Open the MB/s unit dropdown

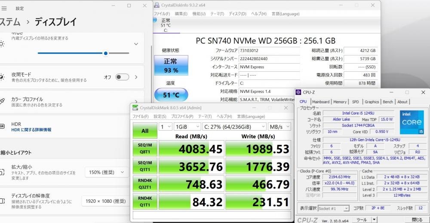point(279,127)
